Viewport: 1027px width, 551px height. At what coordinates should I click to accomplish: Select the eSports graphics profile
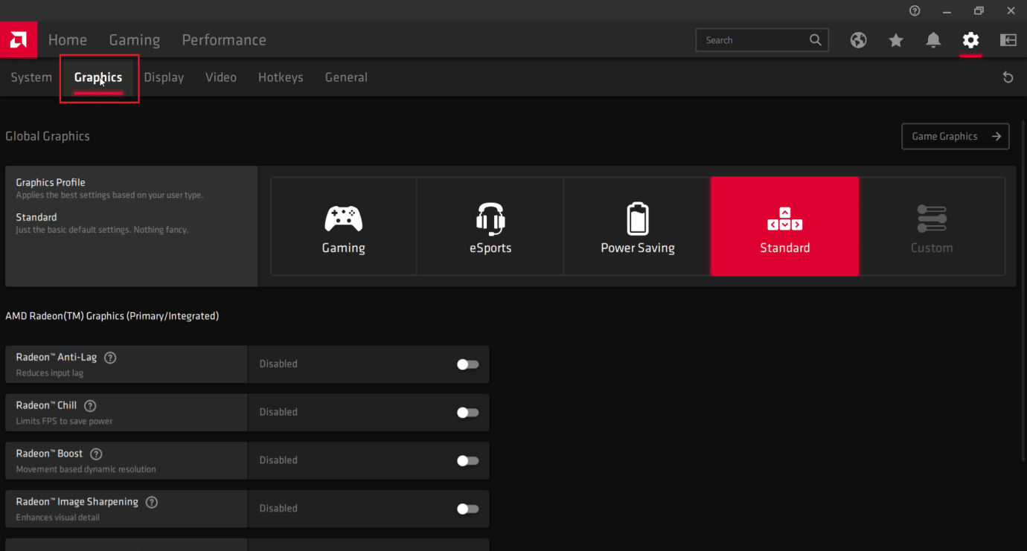(x=490, y=226)
